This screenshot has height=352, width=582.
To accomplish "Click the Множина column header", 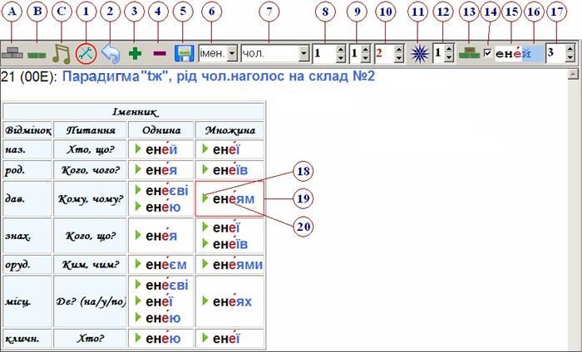I will coord(230,130).
